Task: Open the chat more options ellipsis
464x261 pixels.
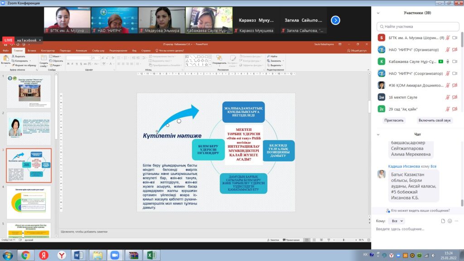Action: pyautogui.click(x=457, y=221)
